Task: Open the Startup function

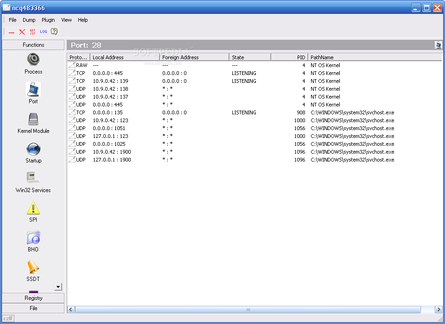Action: [33, 152]
